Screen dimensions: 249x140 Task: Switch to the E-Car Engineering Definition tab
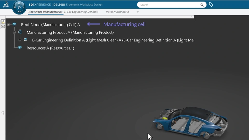(81, 12)
